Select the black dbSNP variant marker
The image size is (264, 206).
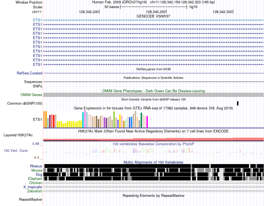pyautogui.click(x=238, y=103)
